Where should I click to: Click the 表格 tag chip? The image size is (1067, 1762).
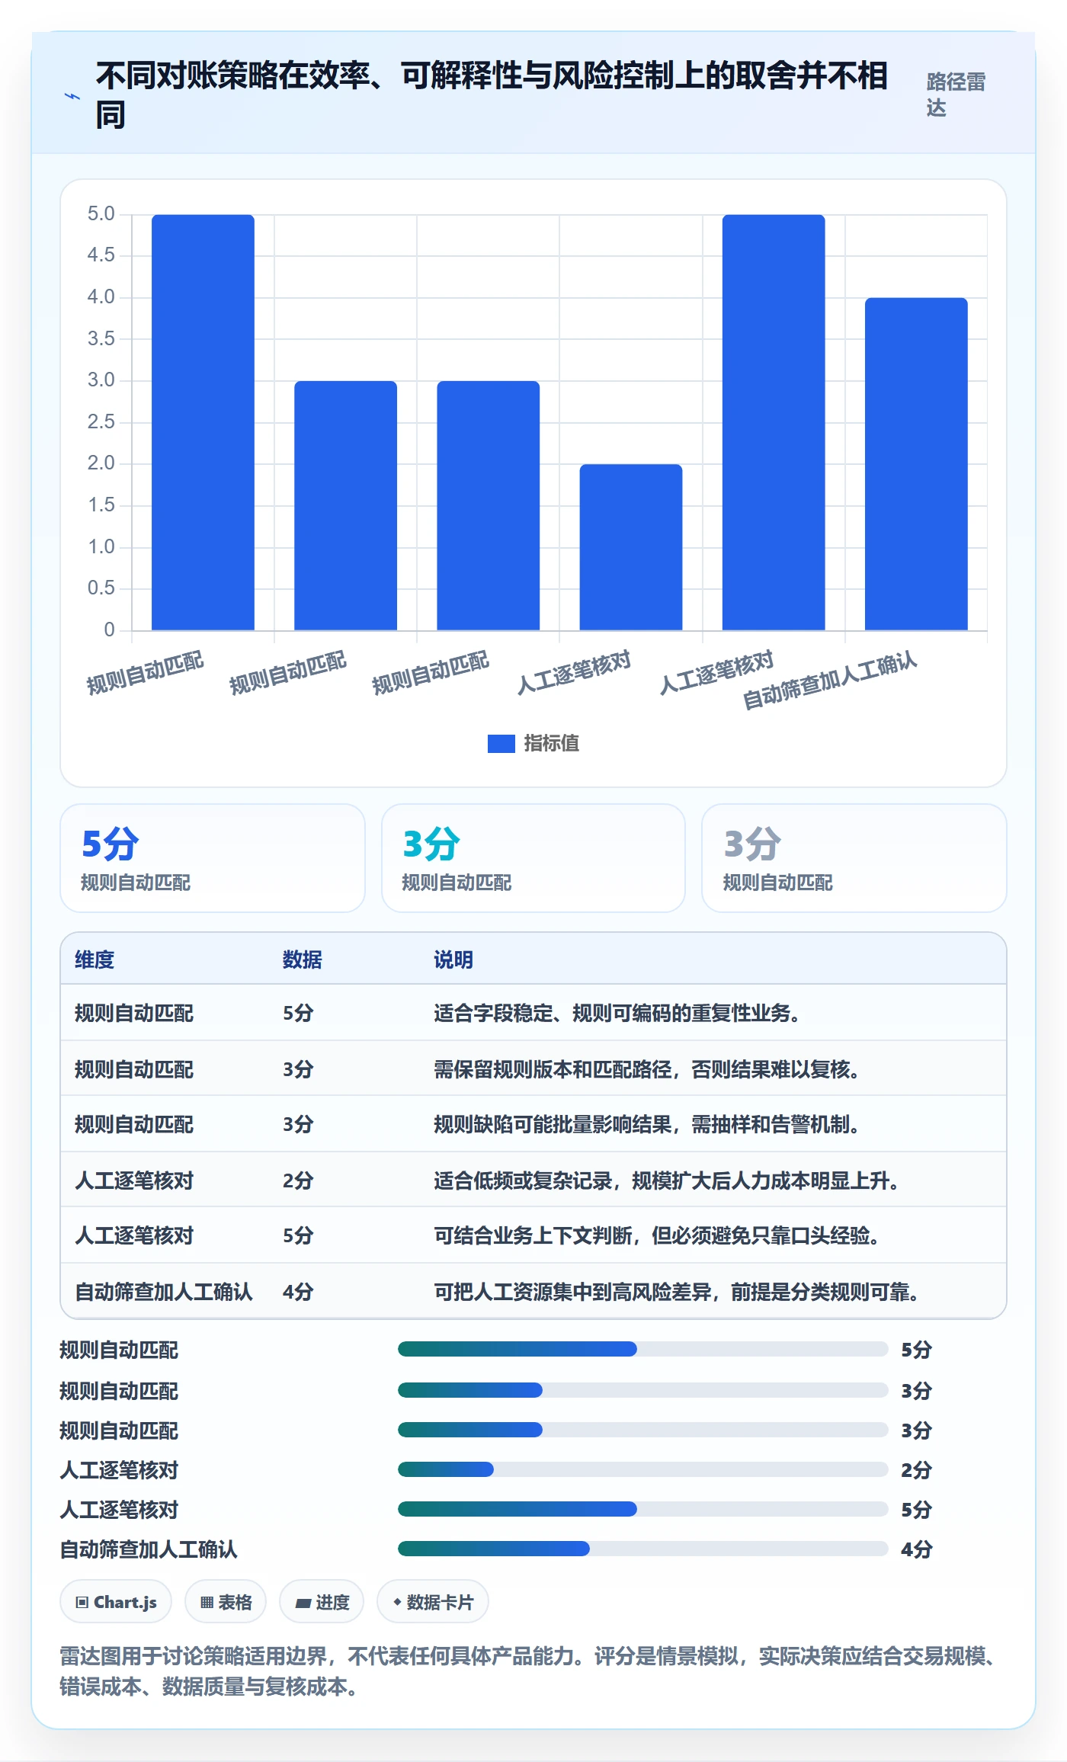pyautogui.click(x=226, y=1602)
